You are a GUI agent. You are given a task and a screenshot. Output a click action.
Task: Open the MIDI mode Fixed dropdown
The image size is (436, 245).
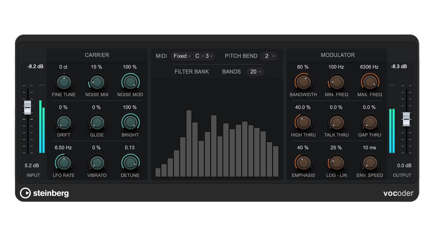coord(182,56)
